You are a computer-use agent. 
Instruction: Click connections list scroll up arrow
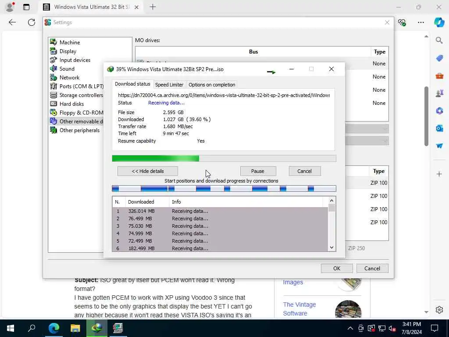pyautogui.click(x=331, y=201)
